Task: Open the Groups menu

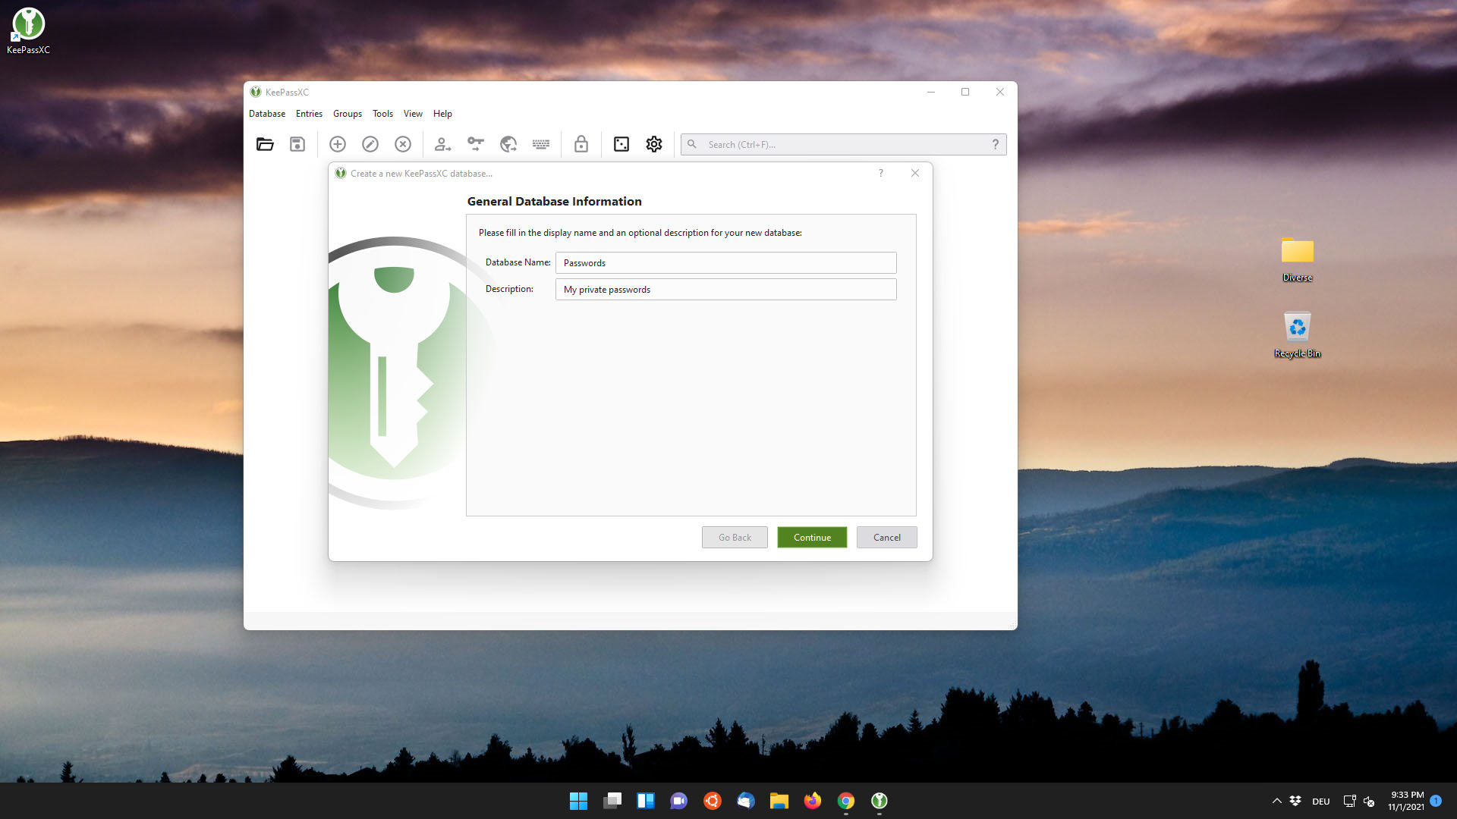Action: pos(348,114)
